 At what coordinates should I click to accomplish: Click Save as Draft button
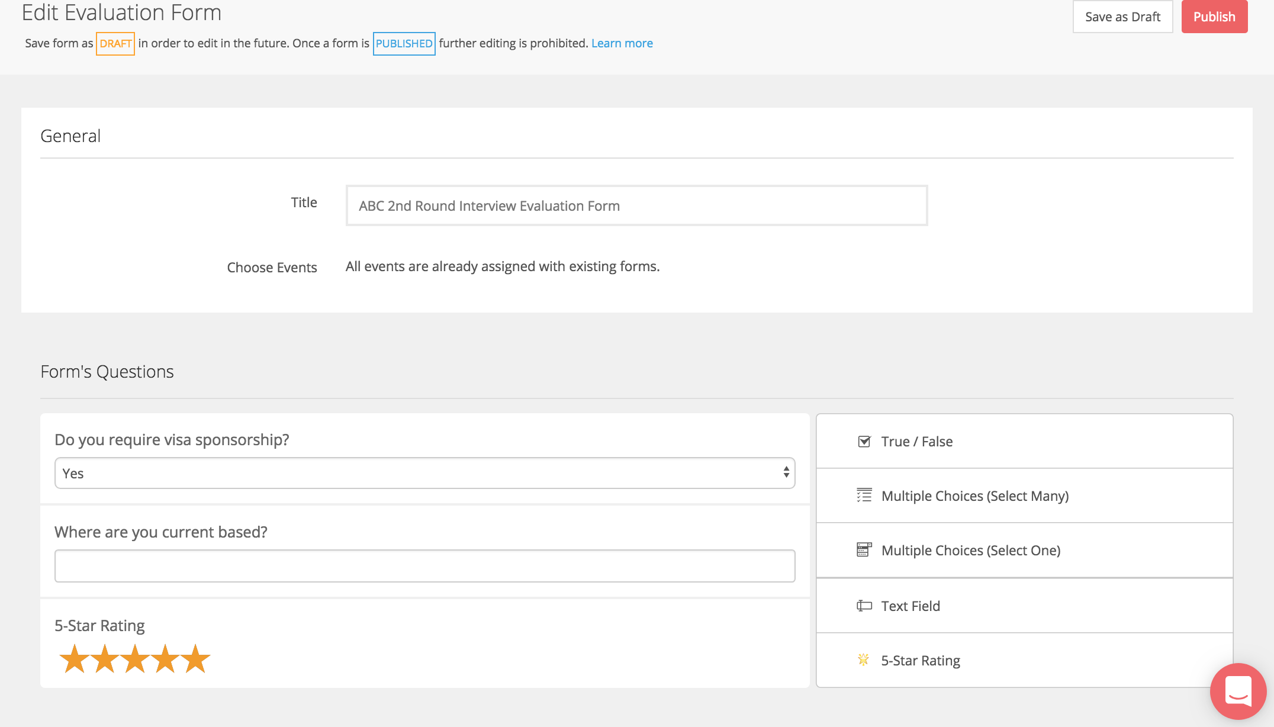pyautogui.click(x=1122, y=17)
